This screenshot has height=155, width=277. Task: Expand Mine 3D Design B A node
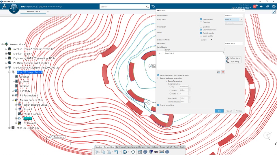[x=9, y=128]
